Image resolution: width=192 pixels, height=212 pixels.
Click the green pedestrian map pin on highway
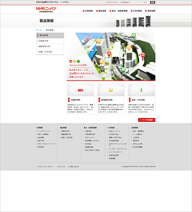click(x=134, y=36)
